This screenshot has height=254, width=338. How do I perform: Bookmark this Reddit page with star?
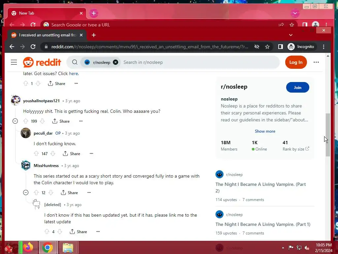coord(267,47)
